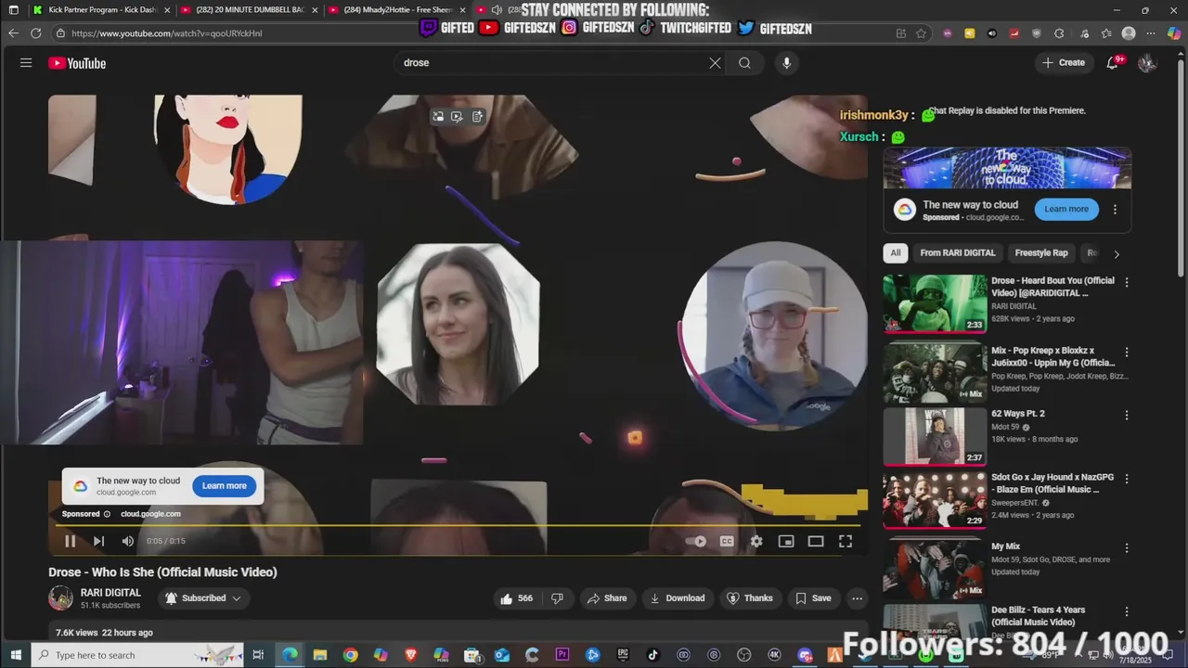Show more filter chips with right arrow
The image size is (1188, 668).
tap(1117, 254)
